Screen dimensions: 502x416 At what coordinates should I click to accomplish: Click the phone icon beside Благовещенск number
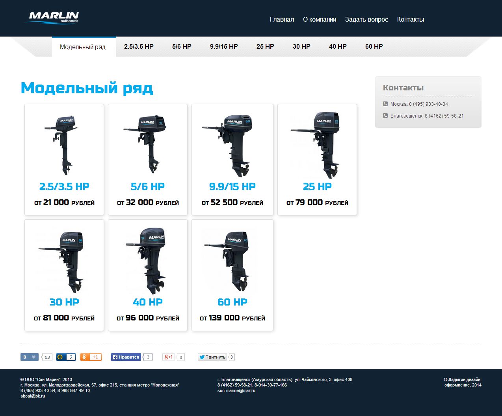[385, 116]
